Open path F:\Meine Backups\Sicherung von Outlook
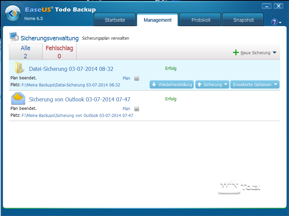The width and height of the screenshot is (289, 216). [77, 116]
